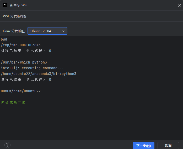Screen dimensions: 183x149
Task: Click 'intellij: executing command...' line
Action: [x=32, y=68]
